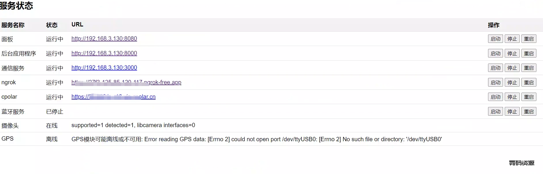Click the 停止 button for 蓝牙服务

(x=512, y=112)
